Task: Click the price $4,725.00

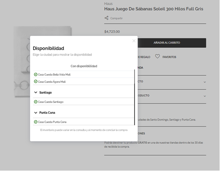Action: pos(112,32)
